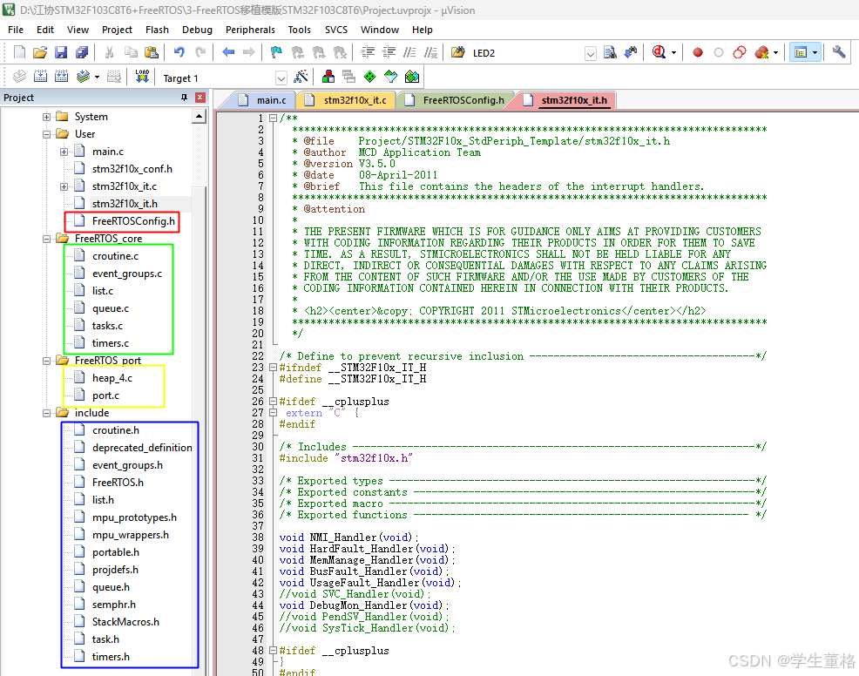Click the Rebuild all target files icon
This screenshot has width=859, height=676.
click(61, 77)
